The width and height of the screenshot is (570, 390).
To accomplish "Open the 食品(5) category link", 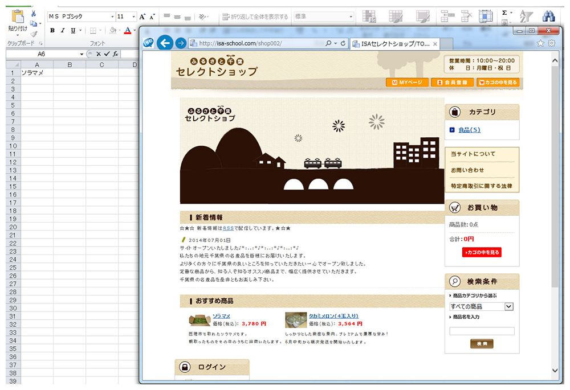I will tap(469, 130).
